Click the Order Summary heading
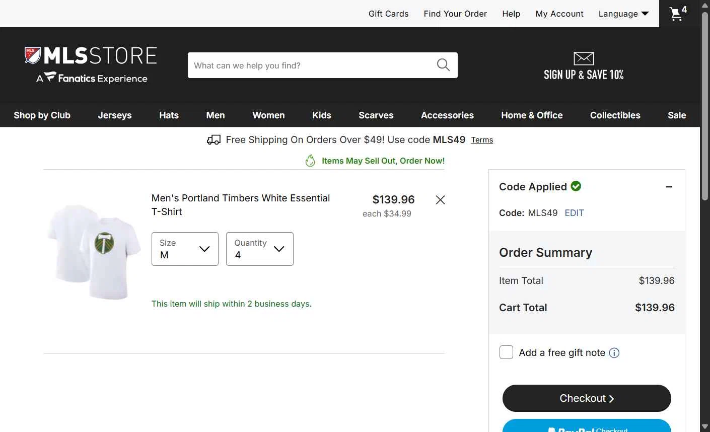This screenshot has width=710, height=432. [x=545, y=252]
